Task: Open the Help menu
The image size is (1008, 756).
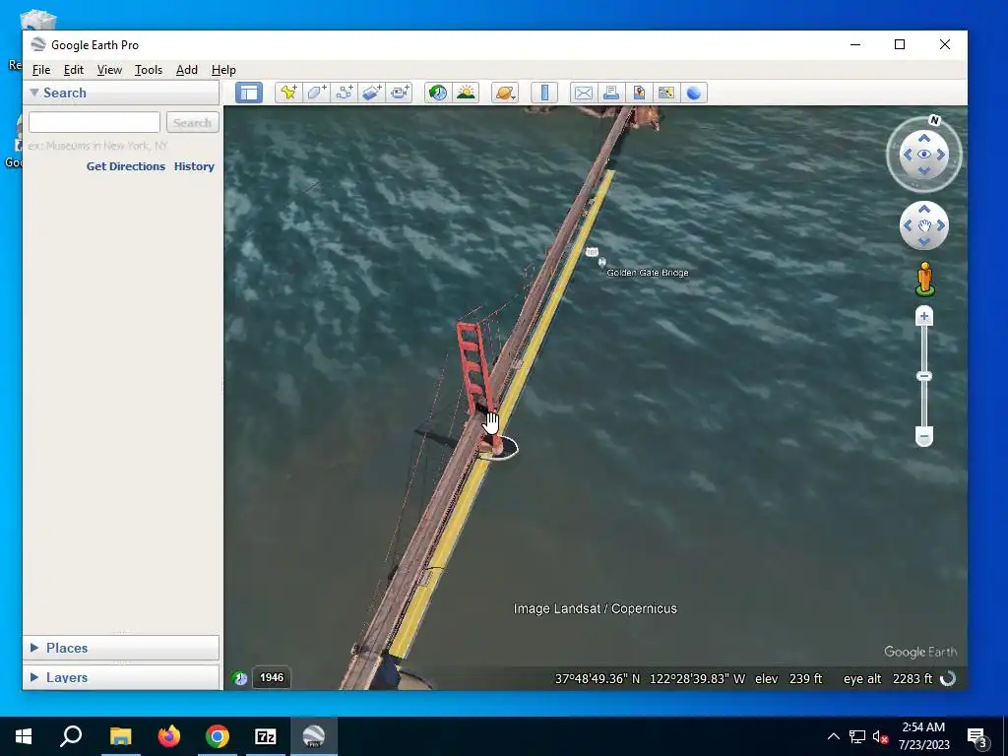Action: 223,70
